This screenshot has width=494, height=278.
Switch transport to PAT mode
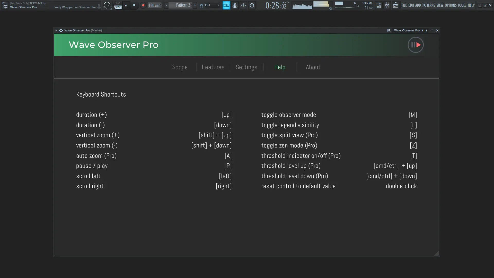(x=118, y=3)
